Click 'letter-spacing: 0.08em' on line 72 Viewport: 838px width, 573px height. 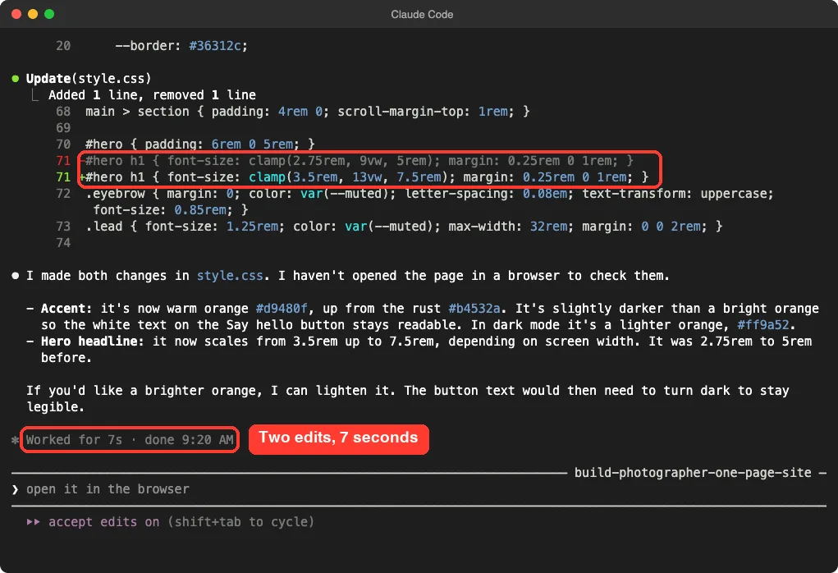pos(486,194)
